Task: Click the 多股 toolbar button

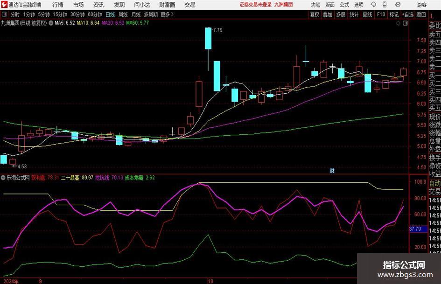Action: 341,14
